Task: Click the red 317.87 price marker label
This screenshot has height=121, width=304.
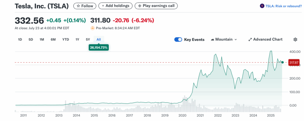Action: pos(293,62)
